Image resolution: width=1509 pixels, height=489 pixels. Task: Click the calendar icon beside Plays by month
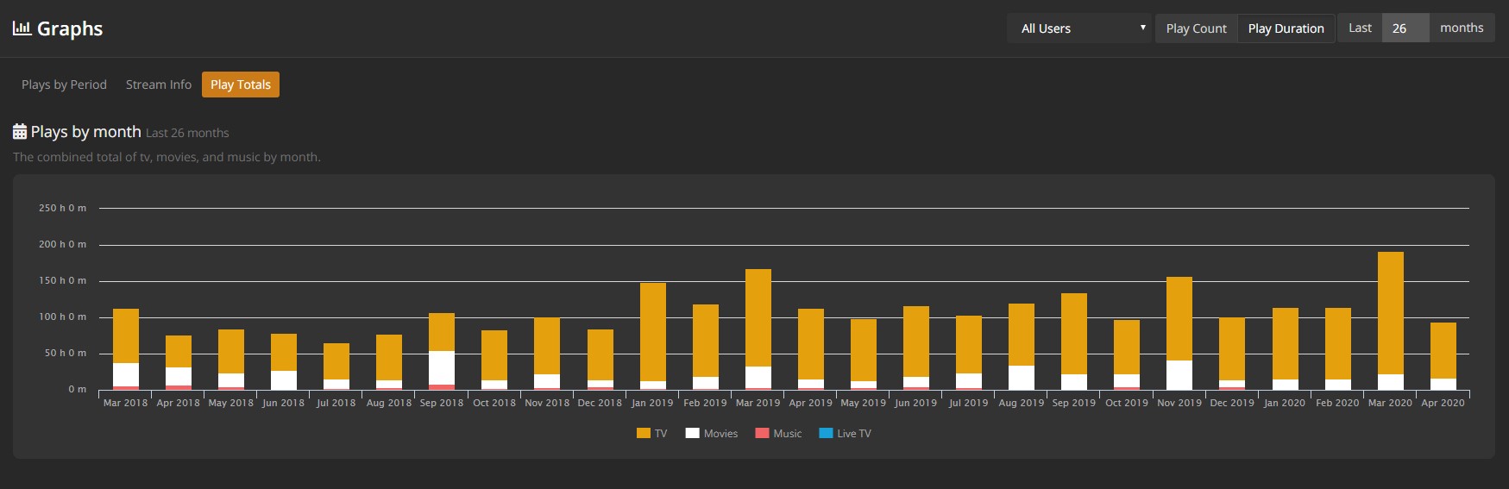tap(20, 132)
